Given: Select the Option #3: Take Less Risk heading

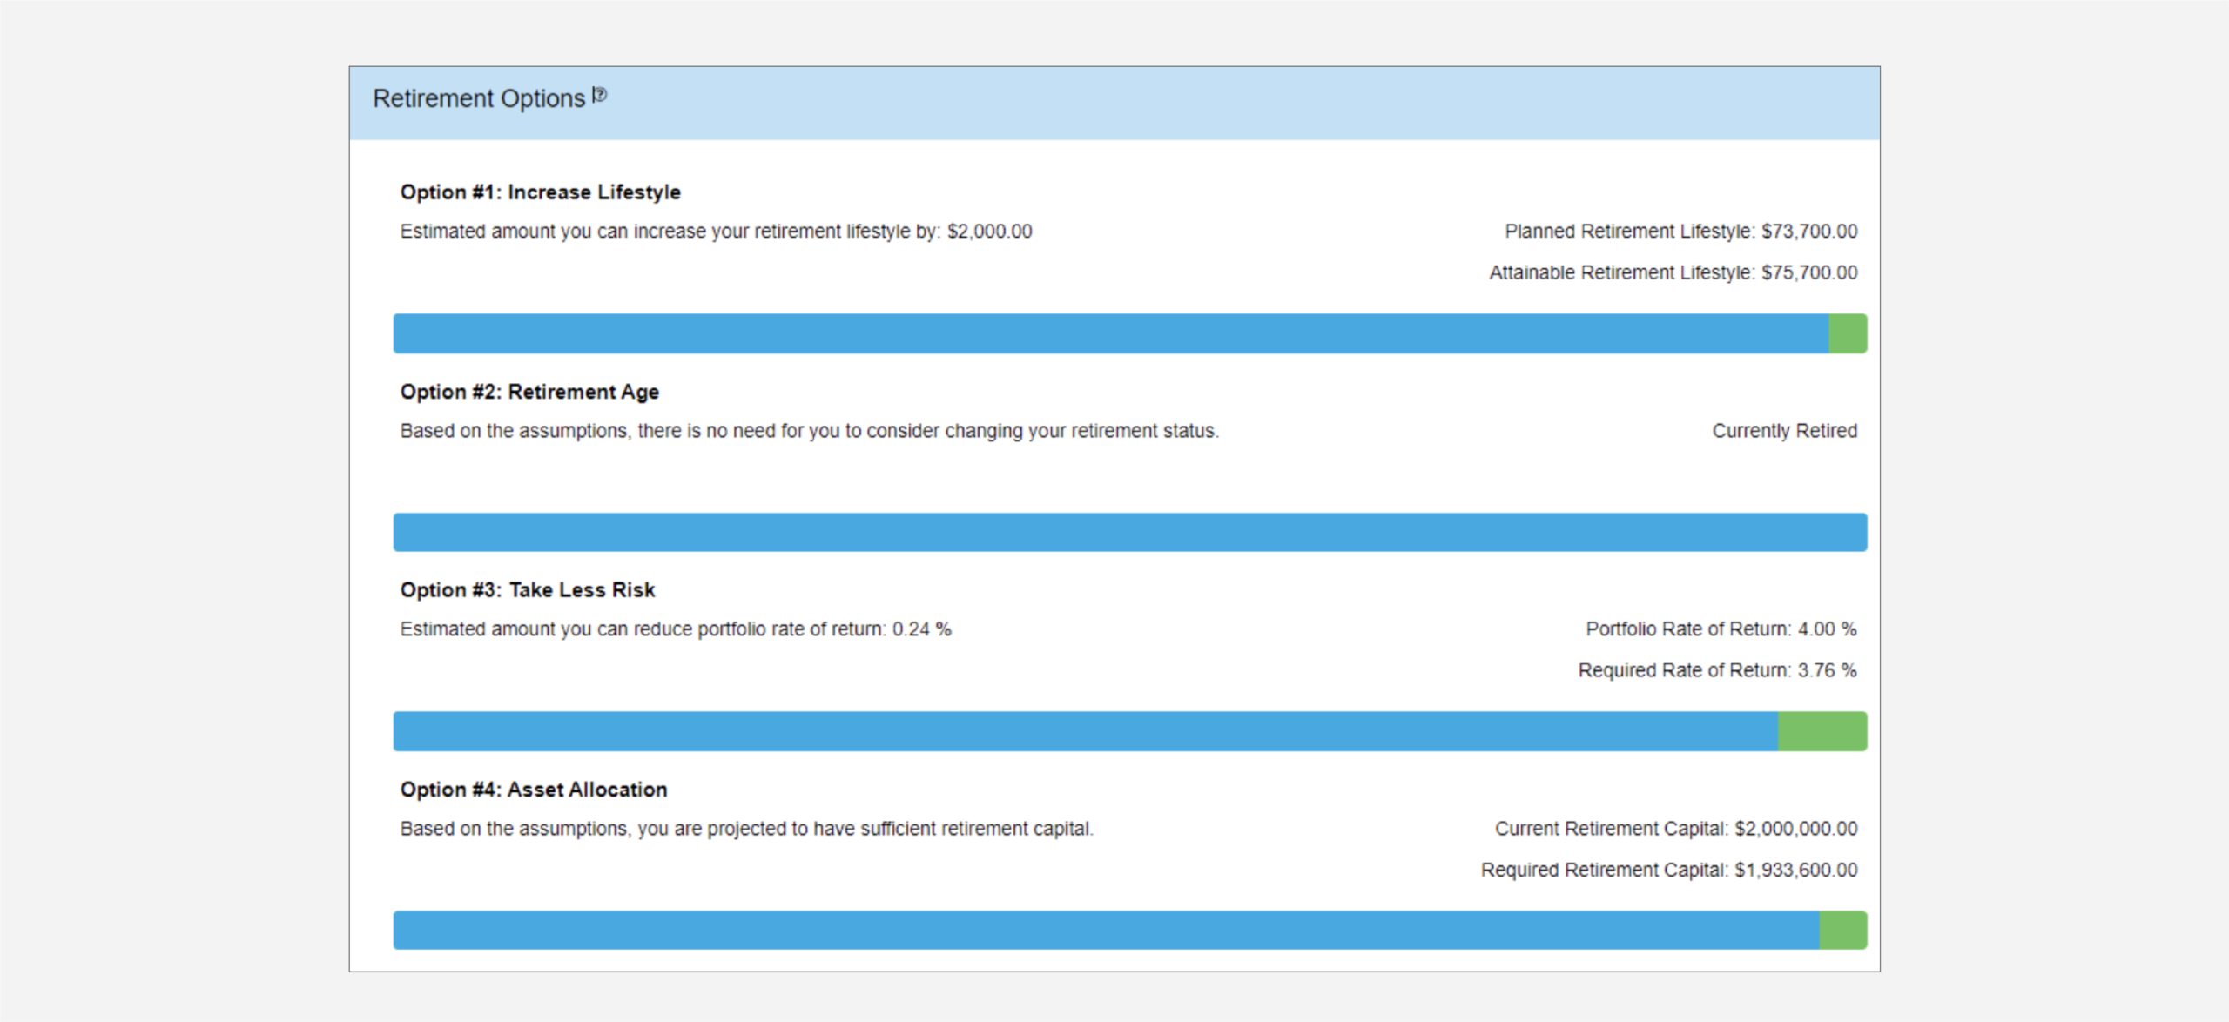Looking at the screenshot, I should [x=527, y=590].
